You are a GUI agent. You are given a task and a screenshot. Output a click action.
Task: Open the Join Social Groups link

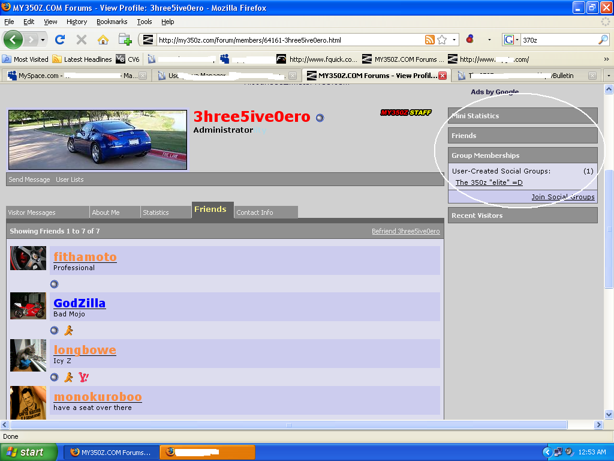(562, 197)
